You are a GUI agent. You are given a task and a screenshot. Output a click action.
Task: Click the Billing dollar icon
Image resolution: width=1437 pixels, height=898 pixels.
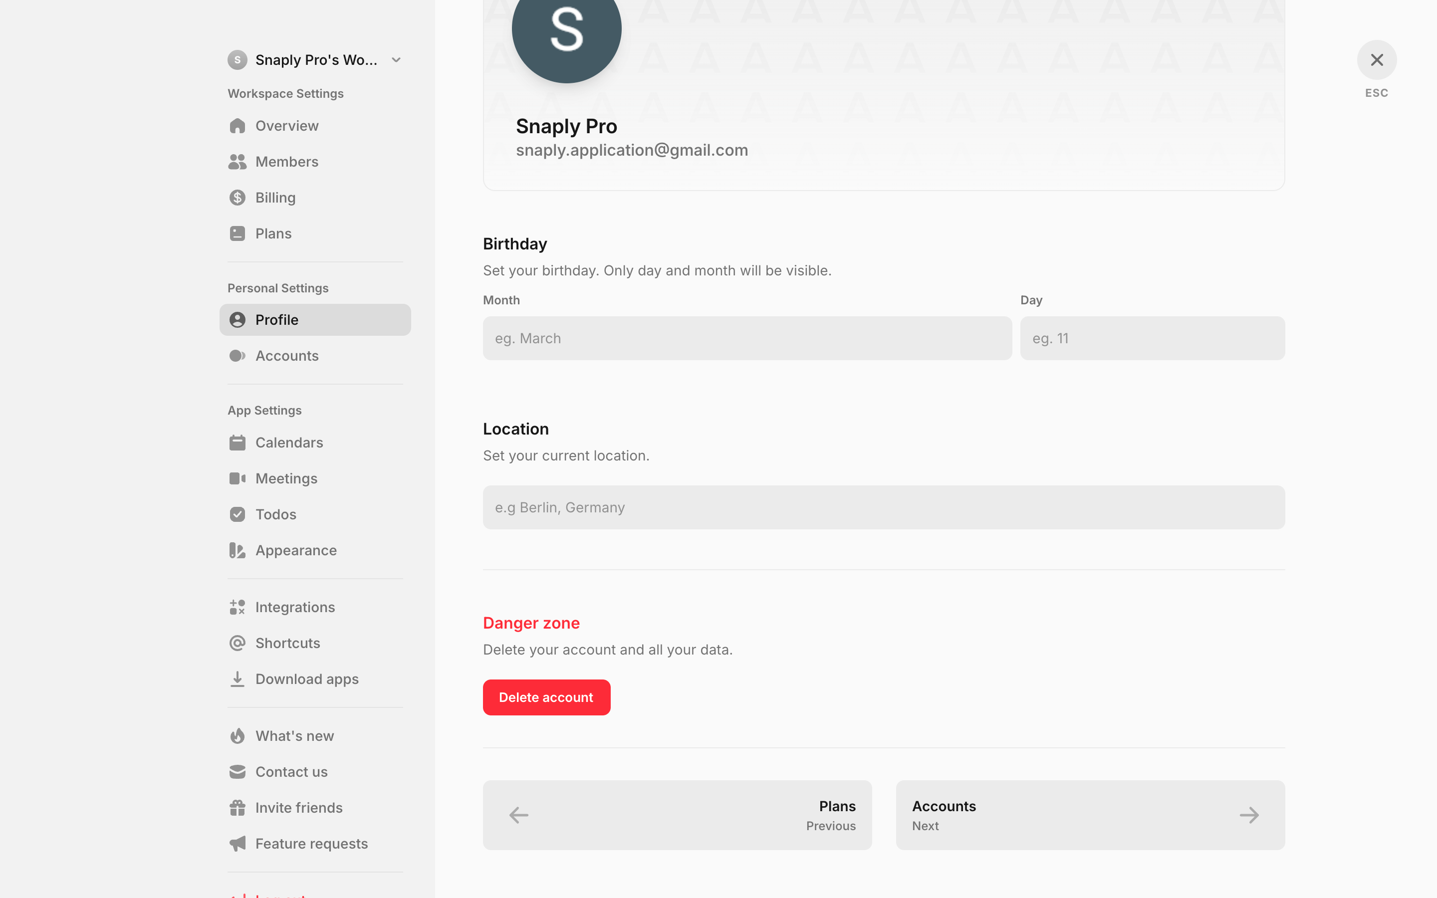pyautogui.click(x=238, y=198)
